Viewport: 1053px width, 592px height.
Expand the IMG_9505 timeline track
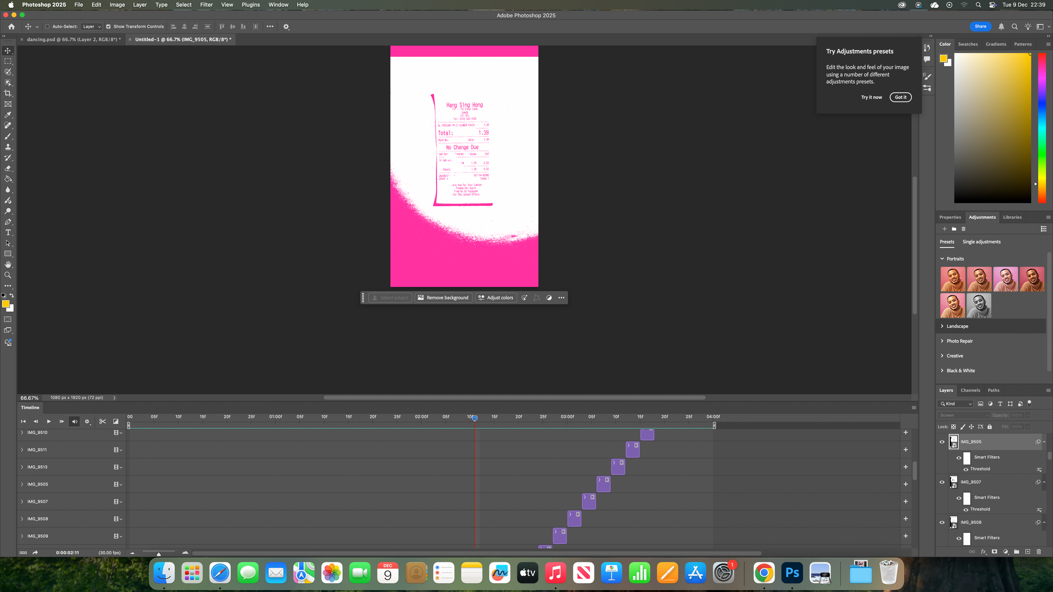click(22, 484)
